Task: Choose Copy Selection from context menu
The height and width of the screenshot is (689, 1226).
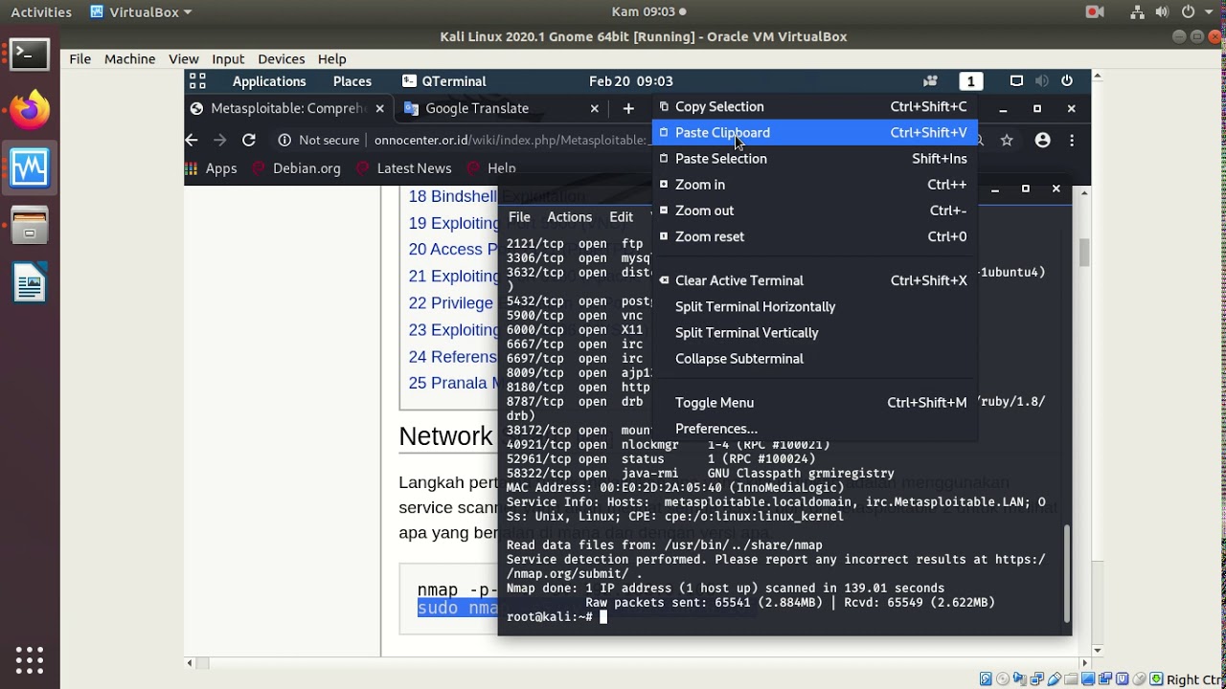Action: point(814,106)
